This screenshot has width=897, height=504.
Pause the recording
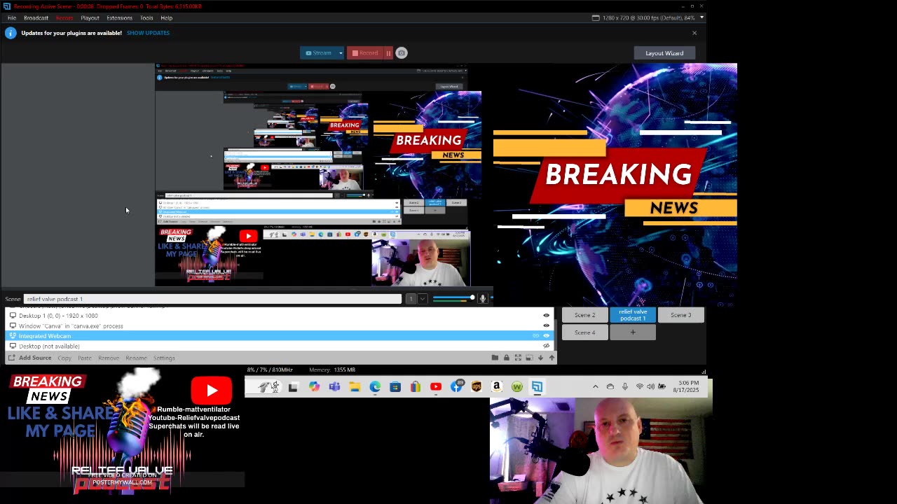[x=388, y=53]
